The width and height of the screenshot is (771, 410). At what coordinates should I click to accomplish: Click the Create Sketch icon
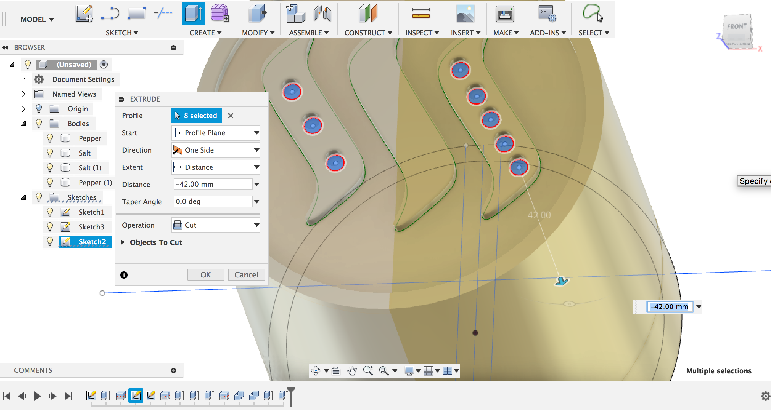click(x=84, y=14)
